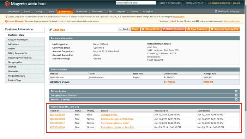Open the Sales menu

click(27, 12)
